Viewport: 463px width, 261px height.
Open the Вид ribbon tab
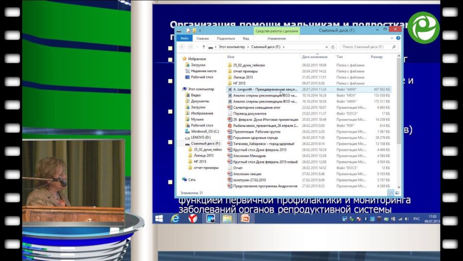(x=246, y=39)
